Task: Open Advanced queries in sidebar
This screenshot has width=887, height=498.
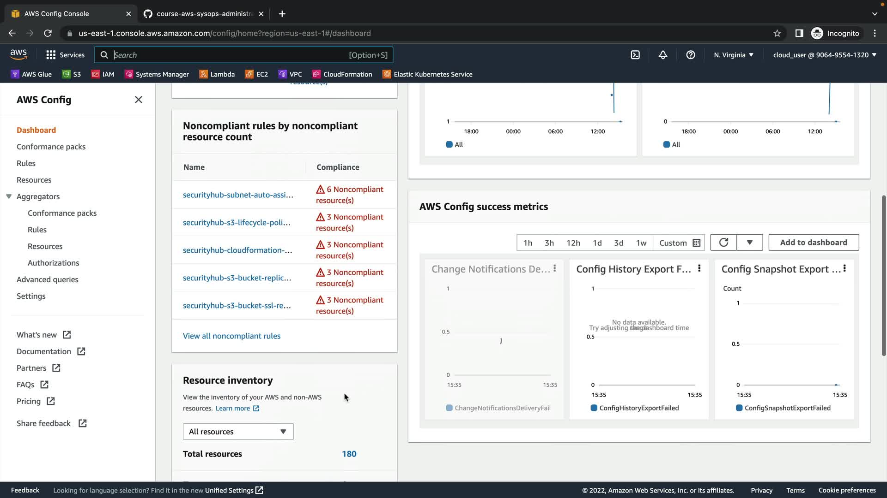Action: [x=47, y=279]
